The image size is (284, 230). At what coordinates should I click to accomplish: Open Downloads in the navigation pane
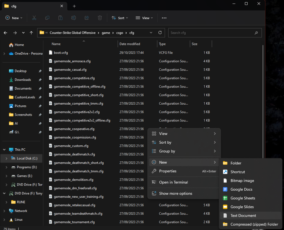pyautogui.click(x=23, y=80)
